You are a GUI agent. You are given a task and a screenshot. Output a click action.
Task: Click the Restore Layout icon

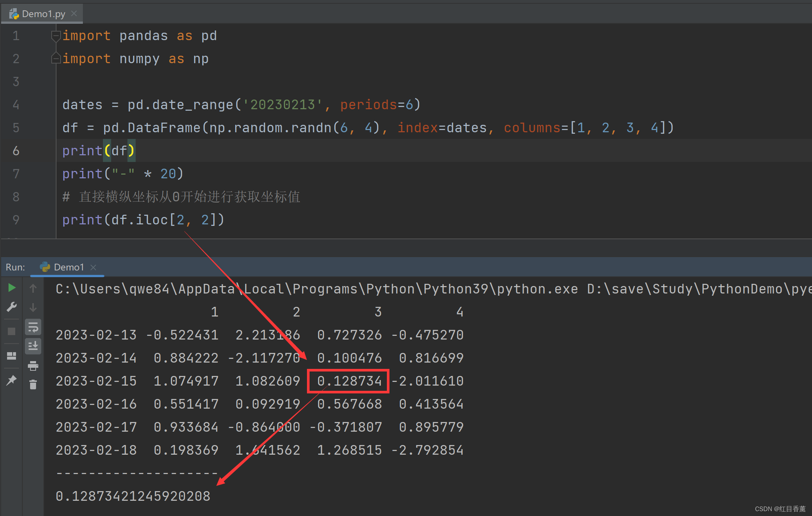tap(12, 356)
